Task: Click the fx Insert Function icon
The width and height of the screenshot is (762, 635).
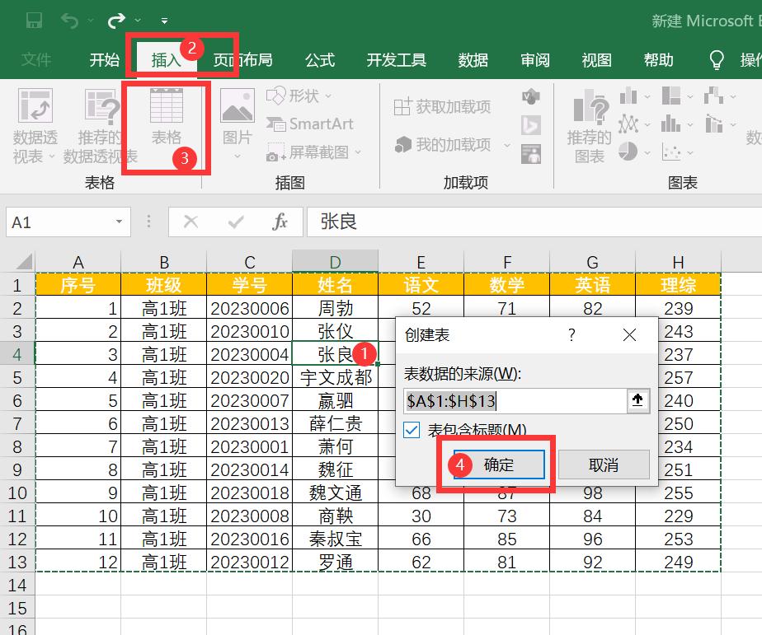Action: point(280,222)
